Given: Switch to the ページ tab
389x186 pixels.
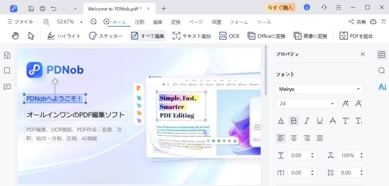Looking at the screenshot, I should tap(196, 22).
